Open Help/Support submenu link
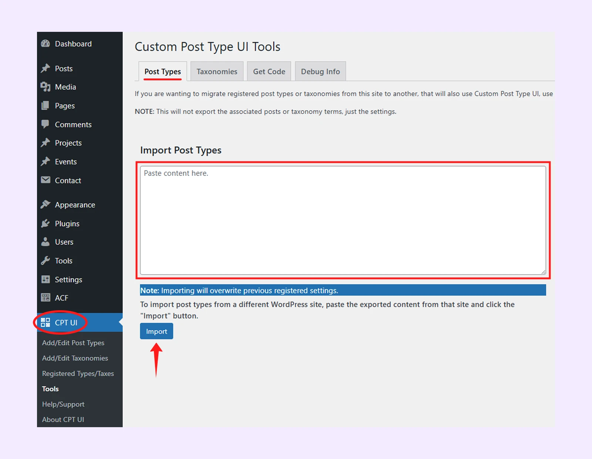Viewport: 592px width, 459px height. pyautogui.click(x=63, y=404)
